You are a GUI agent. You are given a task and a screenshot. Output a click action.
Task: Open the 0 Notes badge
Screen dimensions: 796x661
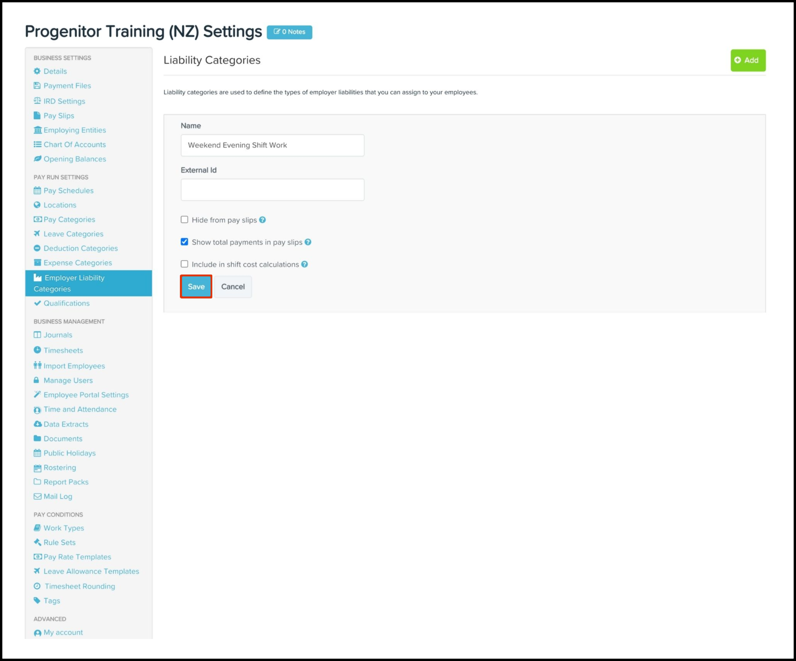pyautogui.click(x=290, y=32)
